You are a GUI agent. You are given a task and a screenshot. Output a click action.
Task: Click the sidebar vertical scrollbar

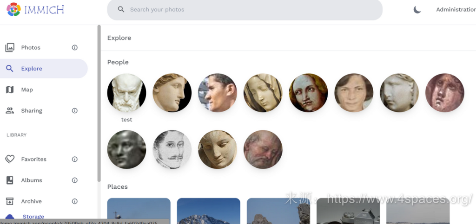(x=99, y=102)
